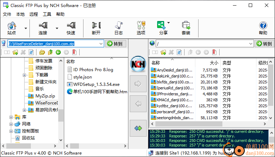
Task: Open the 站点 dropdown arrow
Action: 26,28
